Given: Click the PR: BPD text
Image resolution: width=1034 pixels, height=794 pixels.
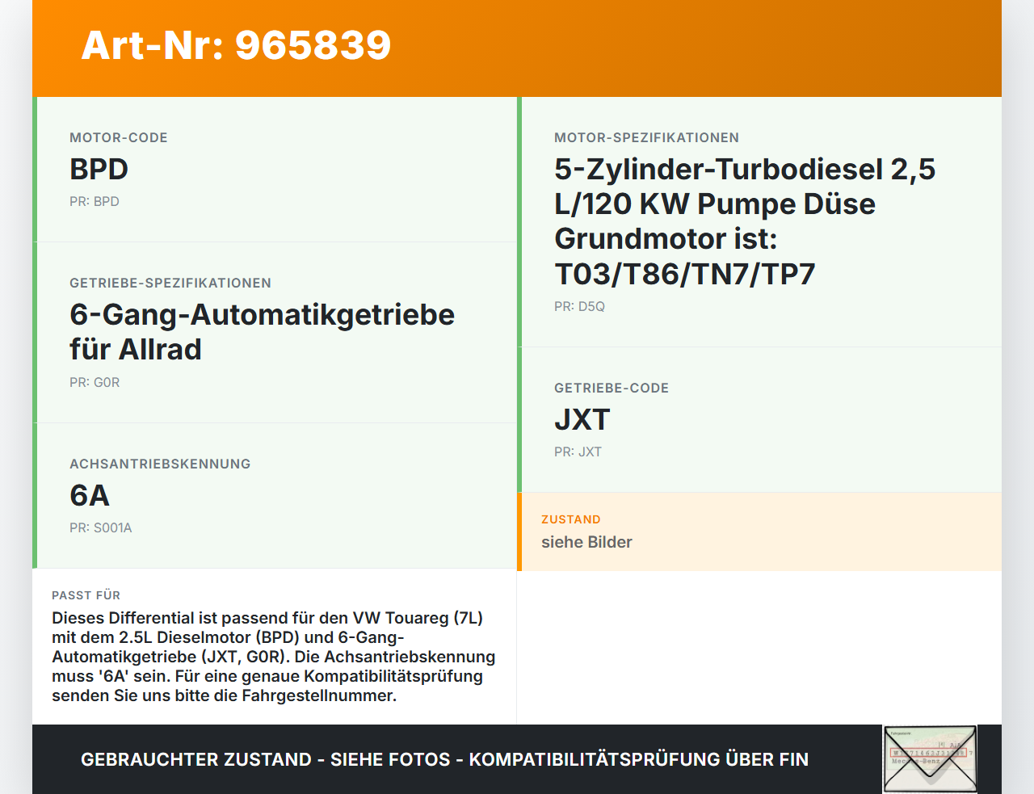Looking at the screenshot, I should (95, 202).
